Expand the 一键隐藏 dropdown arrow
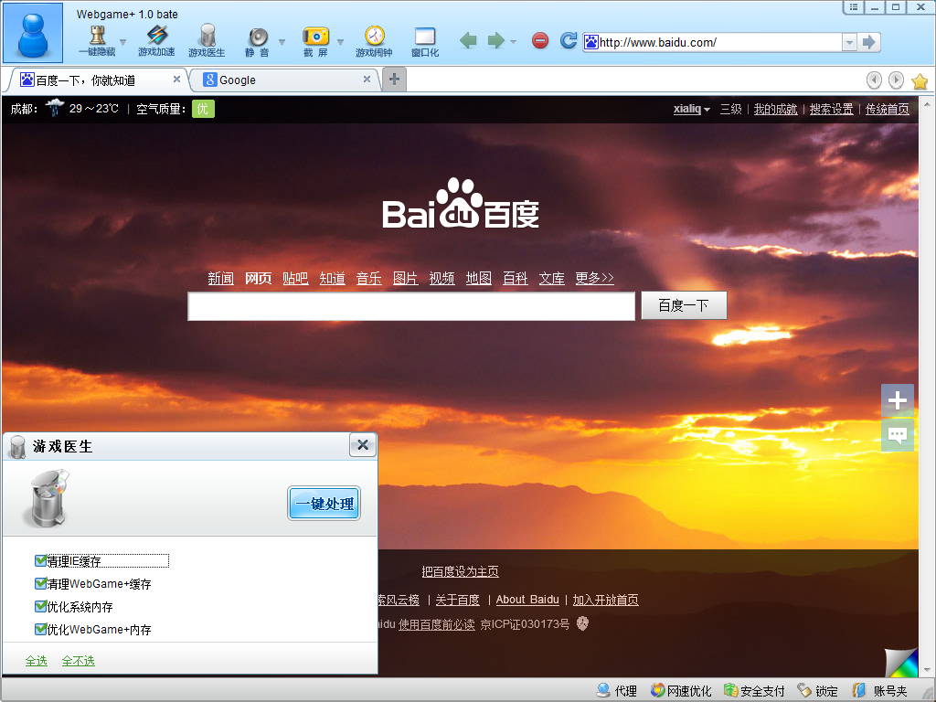 pos(123,42)
